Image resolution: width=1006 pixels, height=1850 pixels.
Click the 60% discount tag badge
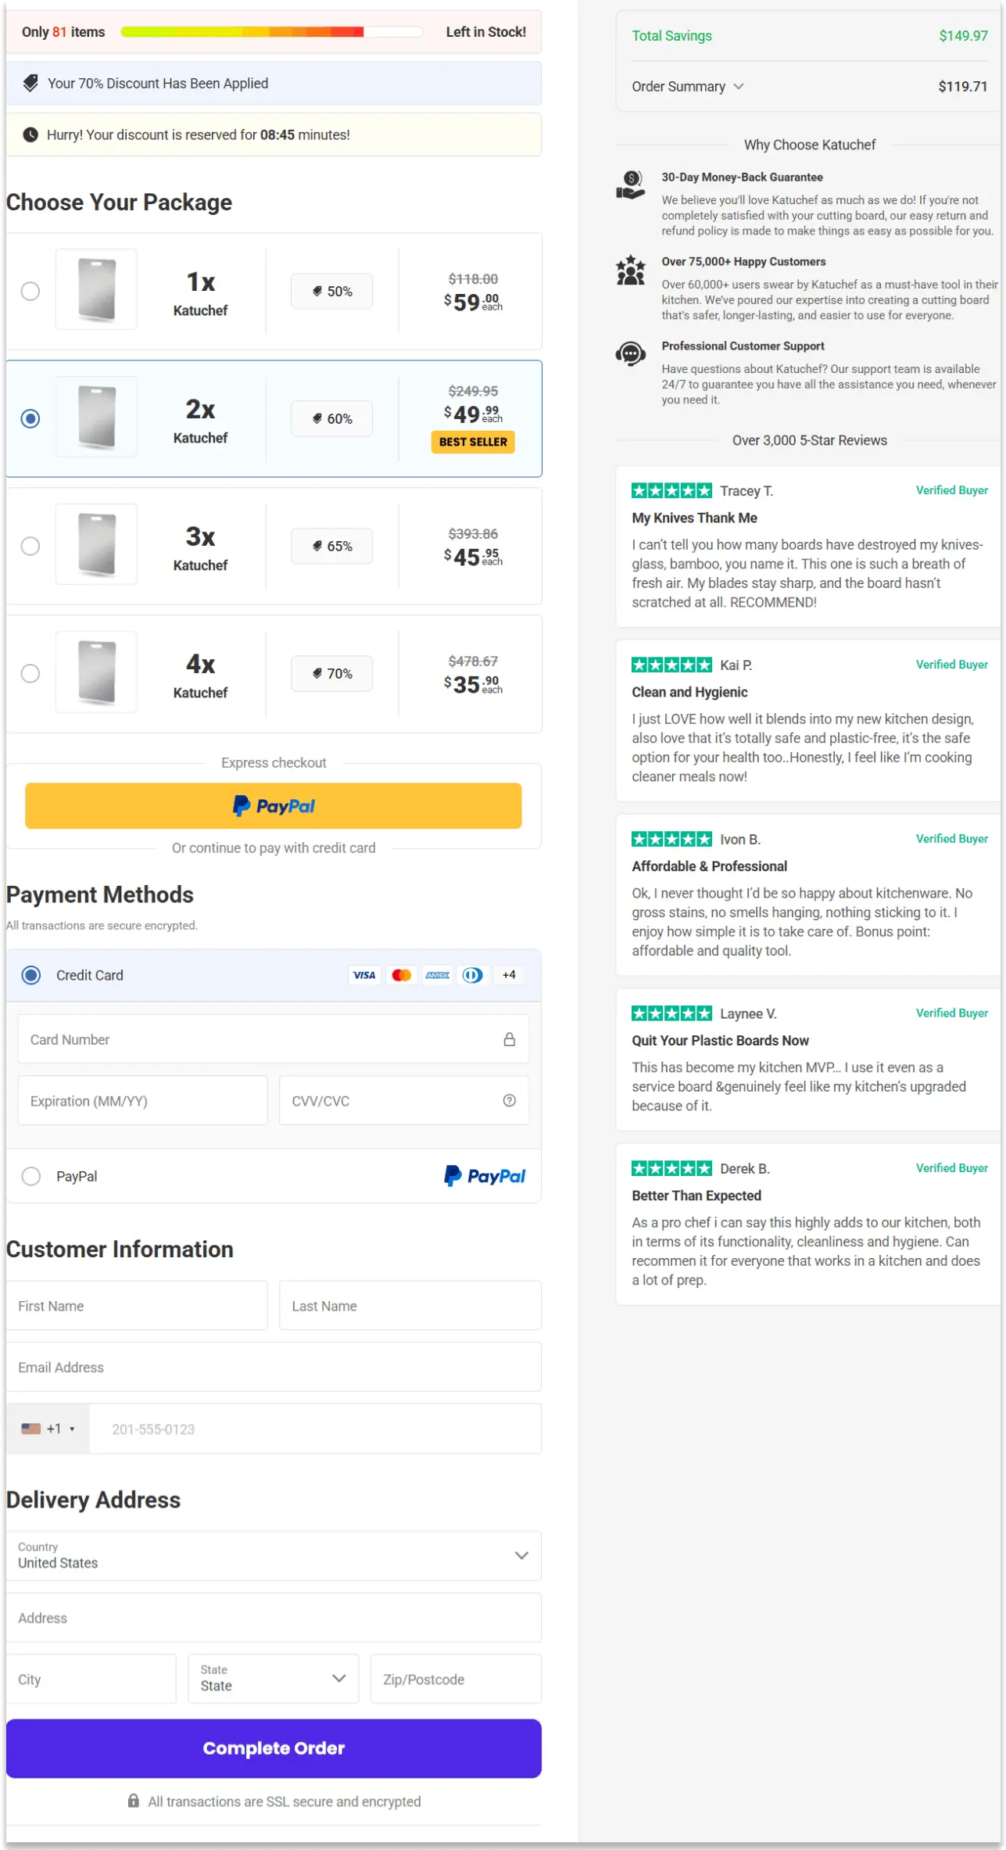(x=331, y=418)
